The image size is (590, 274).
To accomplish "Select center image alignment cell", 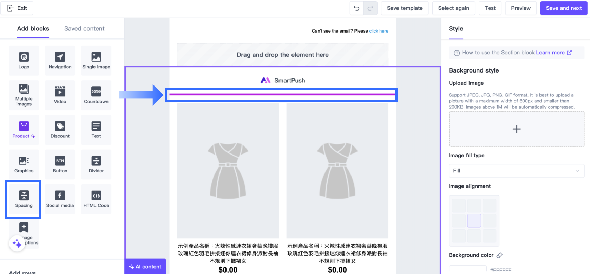I will 474,221.
